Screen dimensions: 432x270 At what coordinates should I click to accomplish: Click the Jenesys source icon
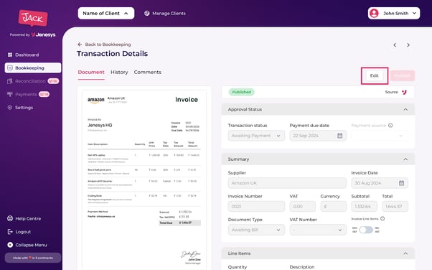(x=404, y=92)
